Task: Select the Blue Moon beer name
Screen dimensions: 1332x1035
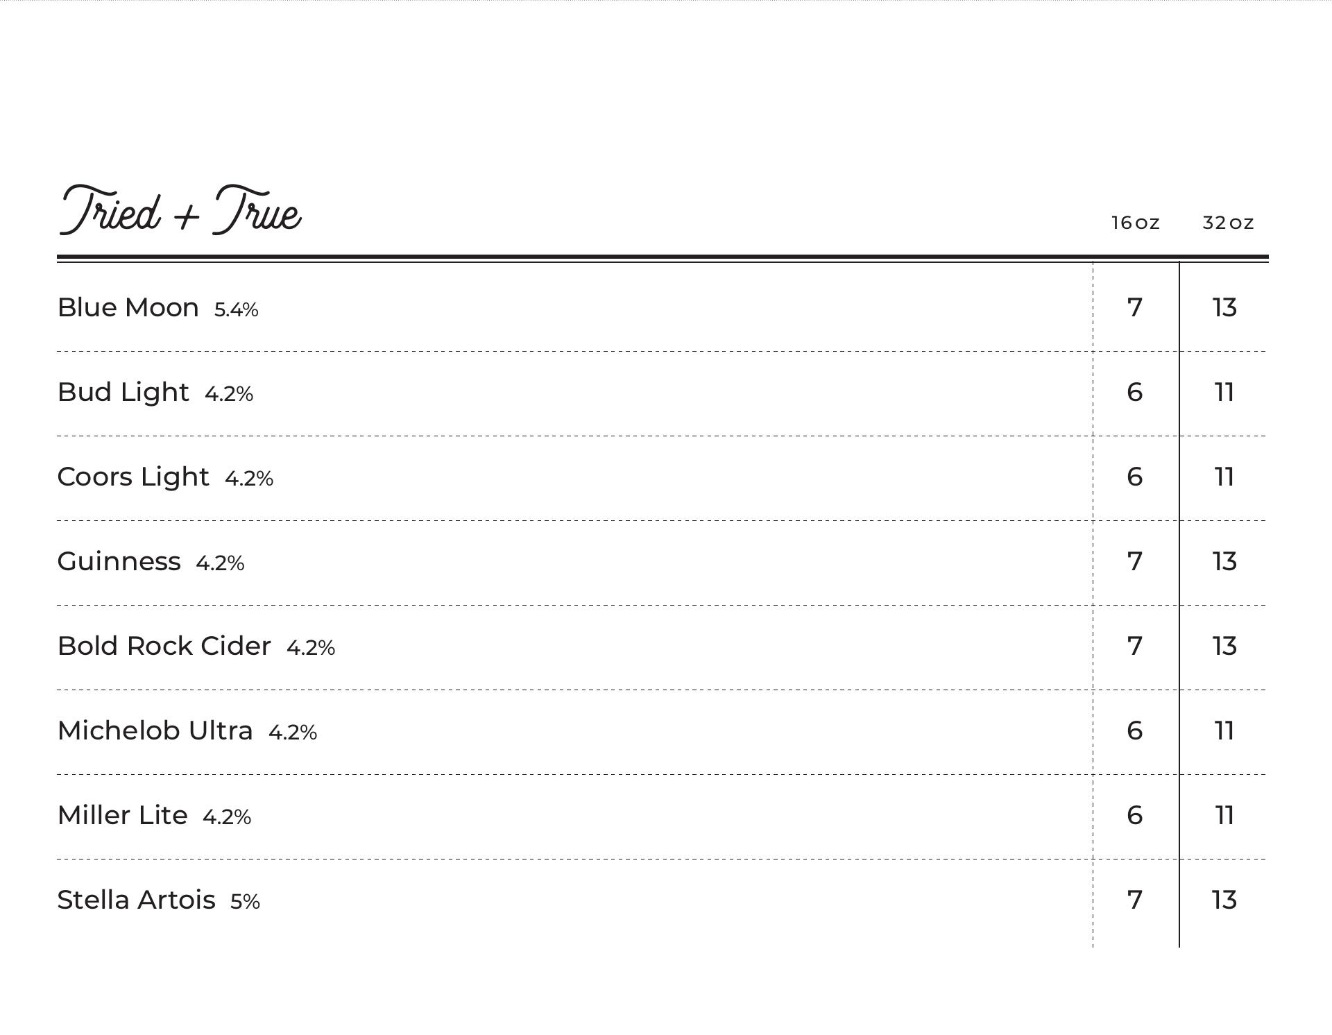Action: pos(128,307)
